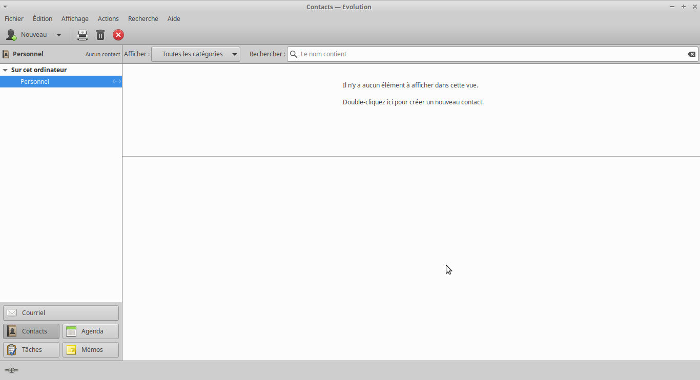The height and width of the screenshot is (380, 700).
Task: Switch to the Mémos view
Action: tap(91, 350)
